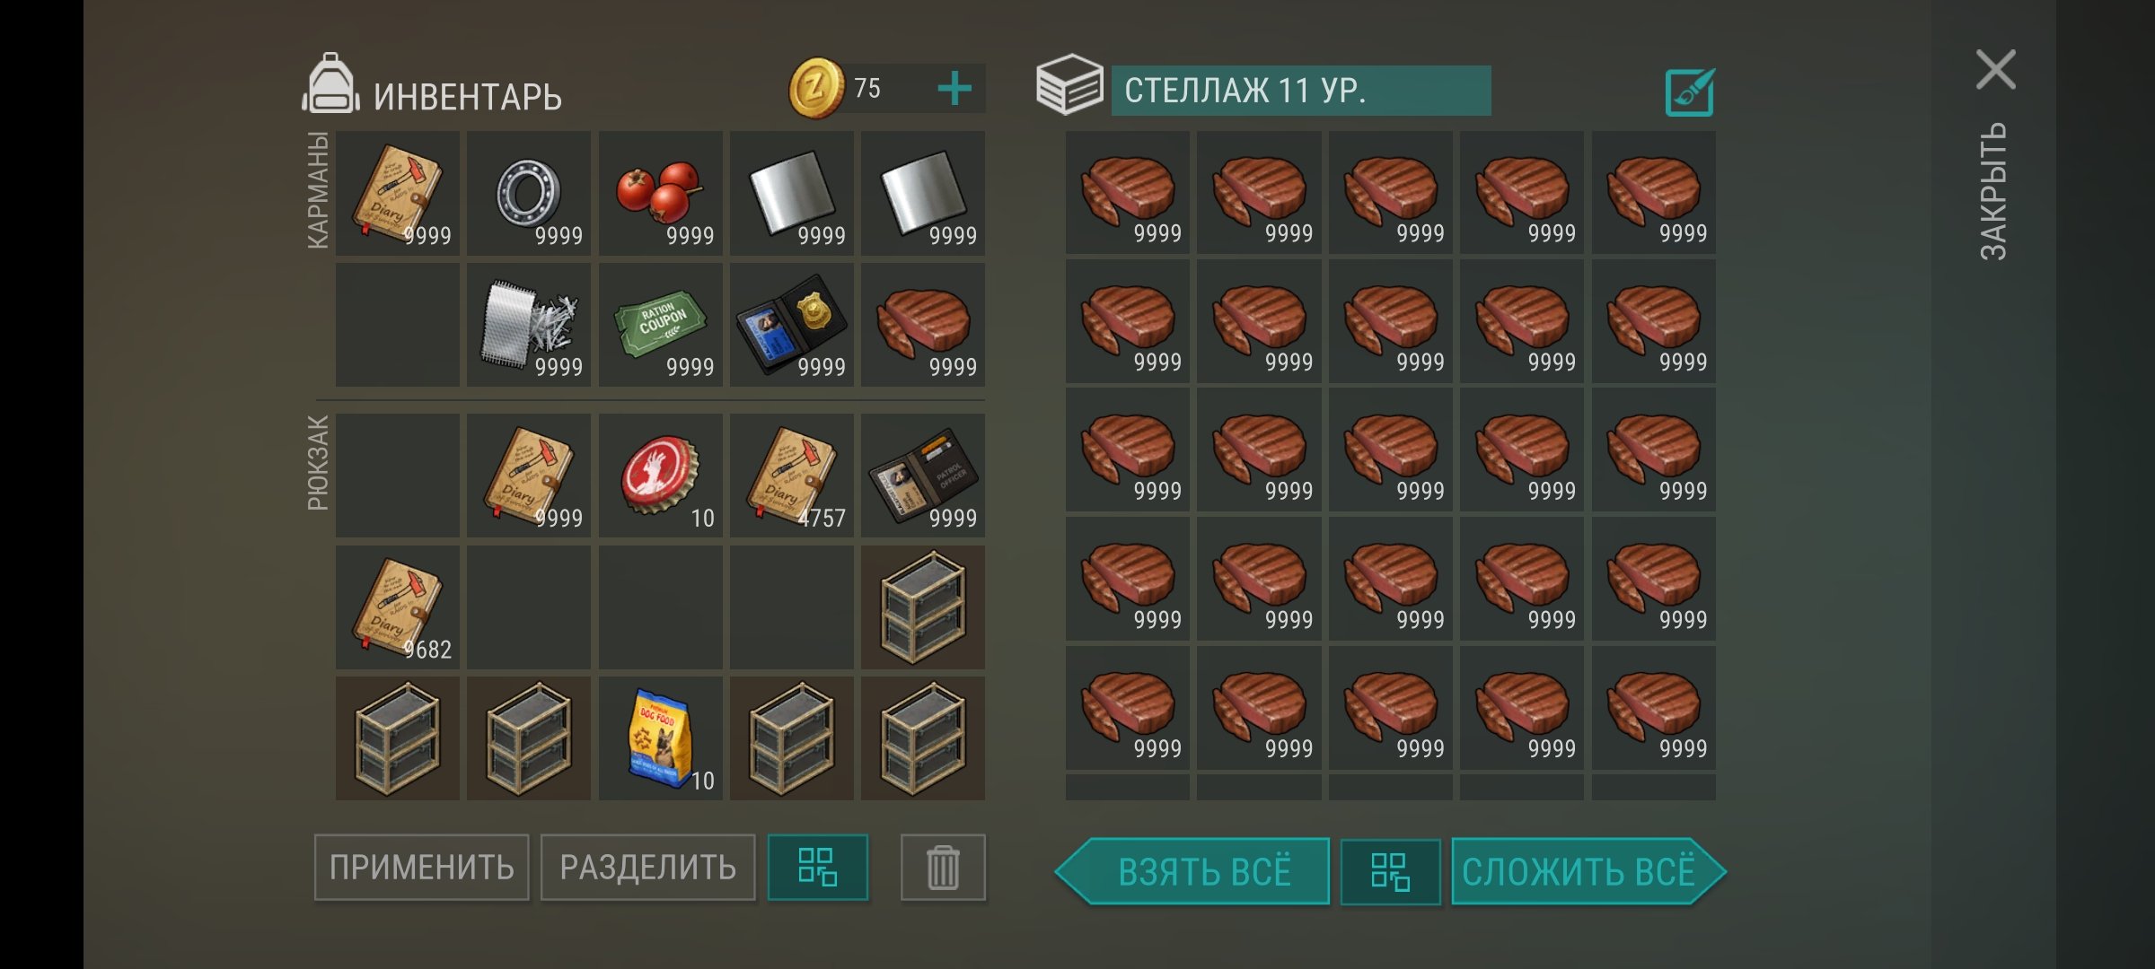
Task: Select the dog food bag
Action: click(661, 738)
